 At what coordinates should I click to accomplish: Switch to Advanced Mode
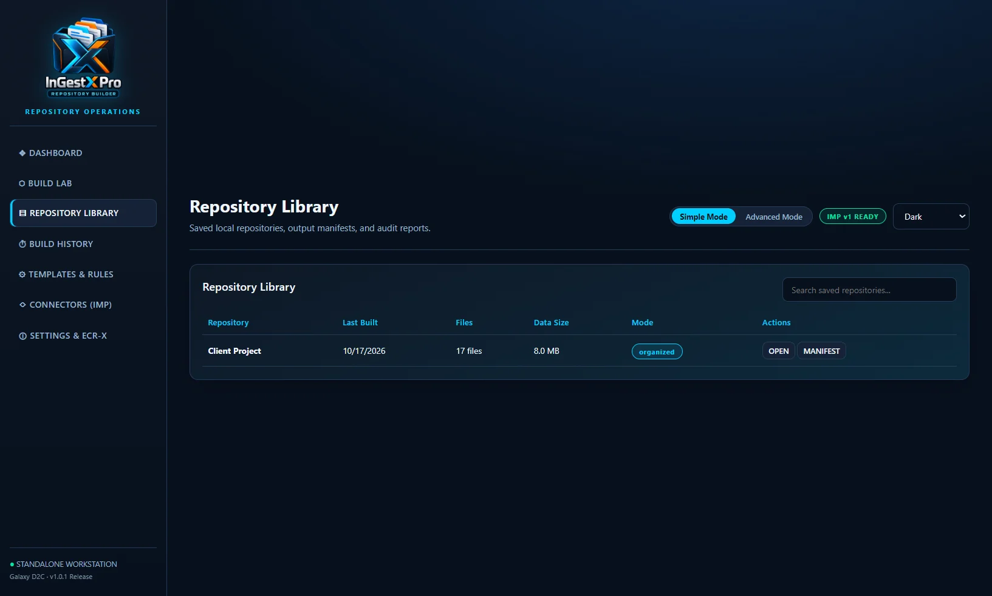pyautogui.click(x=774, y=217)
